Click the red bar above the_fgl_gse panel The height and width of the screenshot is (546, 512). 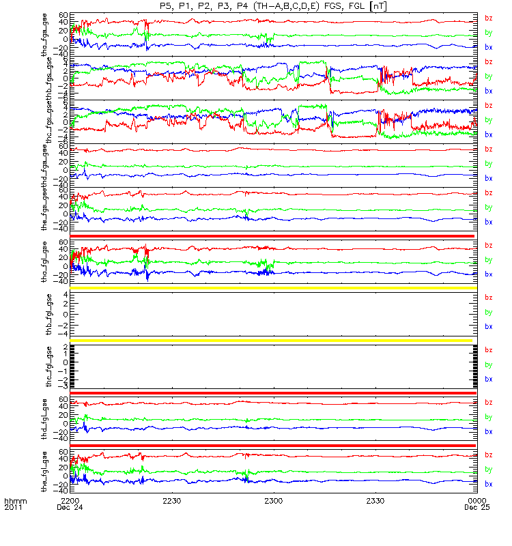pyautogui.click(x=272, y=446)
